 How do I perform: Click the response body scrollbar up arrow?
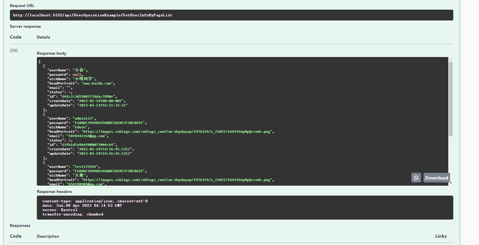[x=451, y=60]
